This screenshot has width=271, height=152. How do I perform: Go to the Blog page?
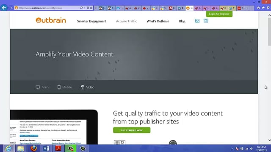[x=182, y=21]
